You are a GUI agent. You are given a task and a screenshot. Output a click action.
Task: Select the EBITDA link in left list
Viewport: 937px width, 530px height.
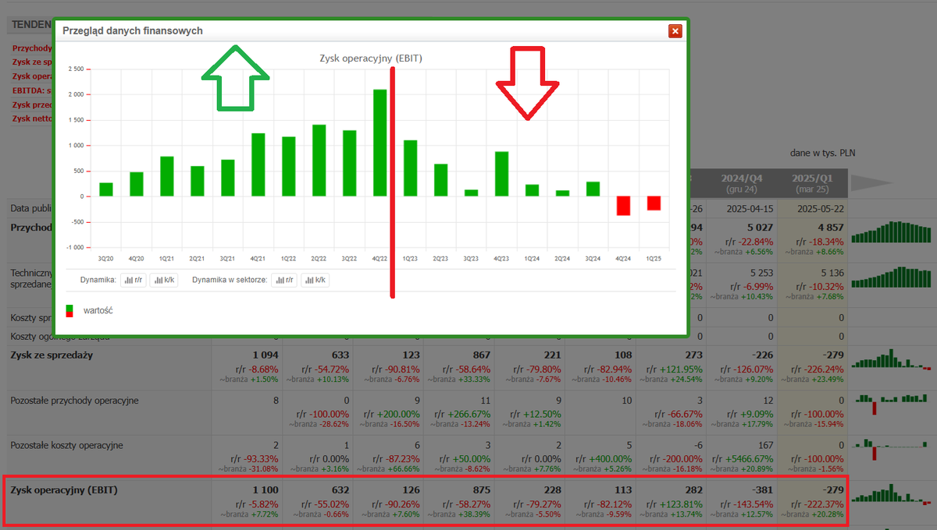click(32, 90)
